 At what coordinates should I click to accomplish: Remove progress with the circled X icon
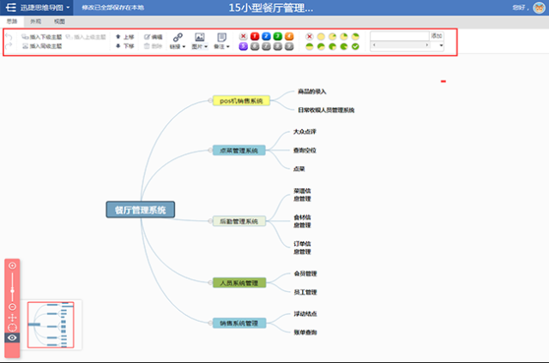pos(309,36)
